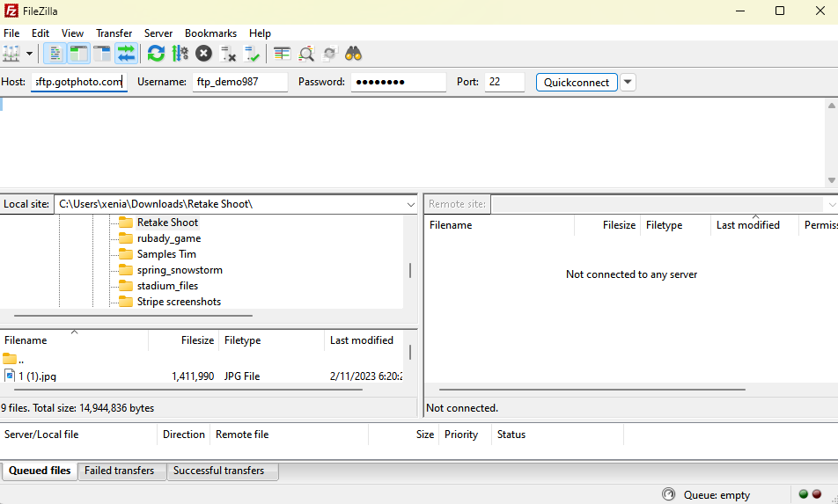The height and width of the screenshot is (504, 838).
Task: Open Quickconnect history dropdown arrow
Action: tap(628, 82)
